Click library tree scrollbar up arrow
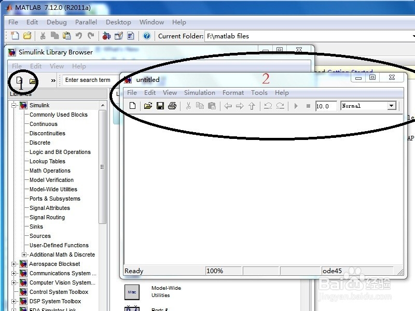415x311 pixels. [x=103, y=105]
